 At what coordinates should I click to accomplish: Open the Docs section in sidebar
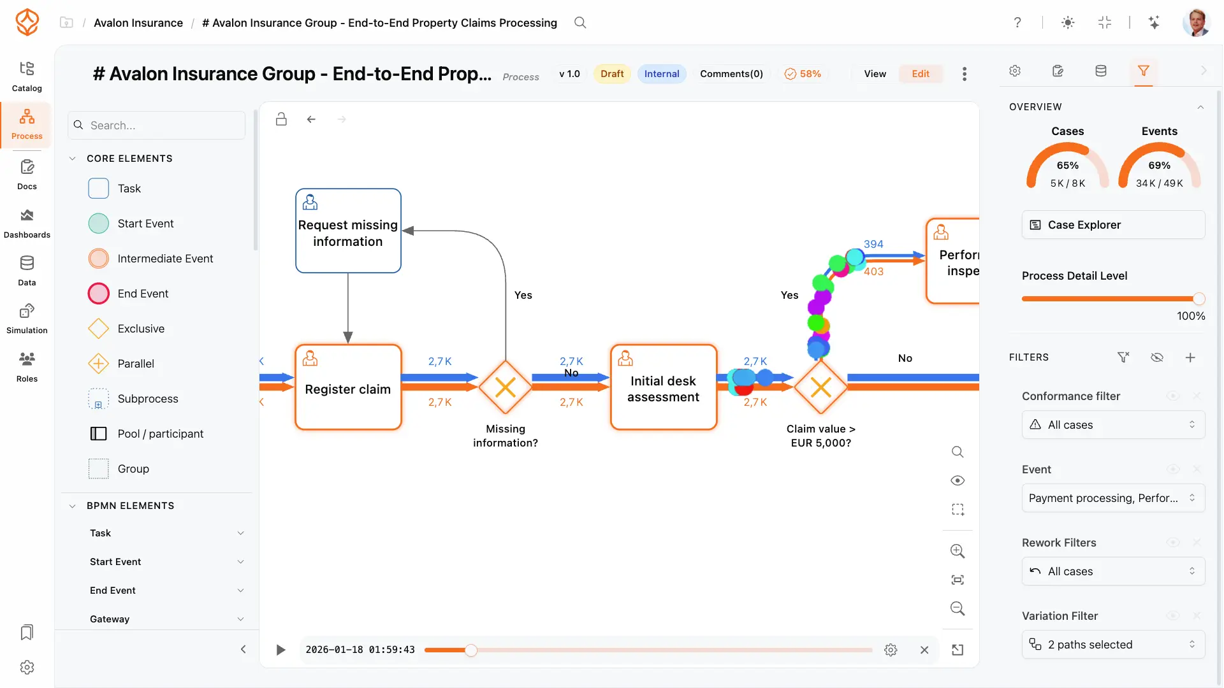pos(27,175)
